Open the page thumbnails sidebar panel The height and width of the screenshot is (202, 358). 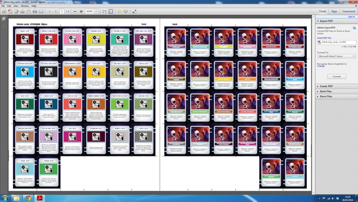(4, 19)
